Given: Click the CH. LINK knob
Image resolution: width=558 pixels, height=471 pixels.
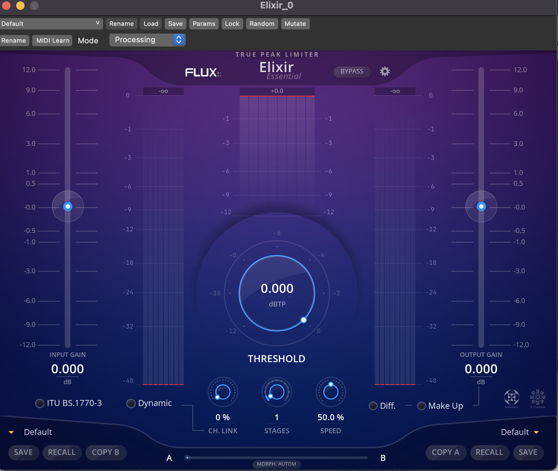Looking at the screenshot, I should pyautogui.click(x=223, y=392).
